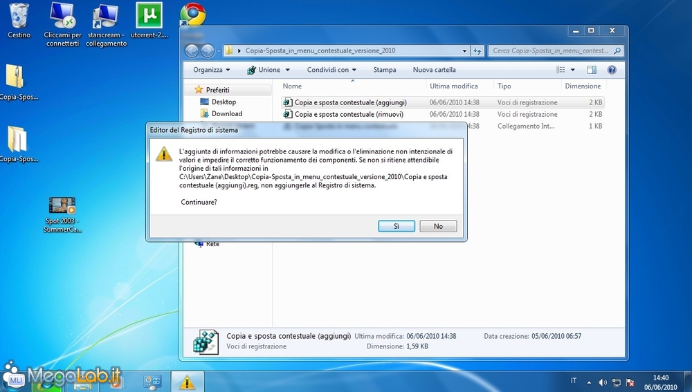Open the view options dropdown arrow
Viewport: 692px width, 392px height.
(x=573, y=70)
